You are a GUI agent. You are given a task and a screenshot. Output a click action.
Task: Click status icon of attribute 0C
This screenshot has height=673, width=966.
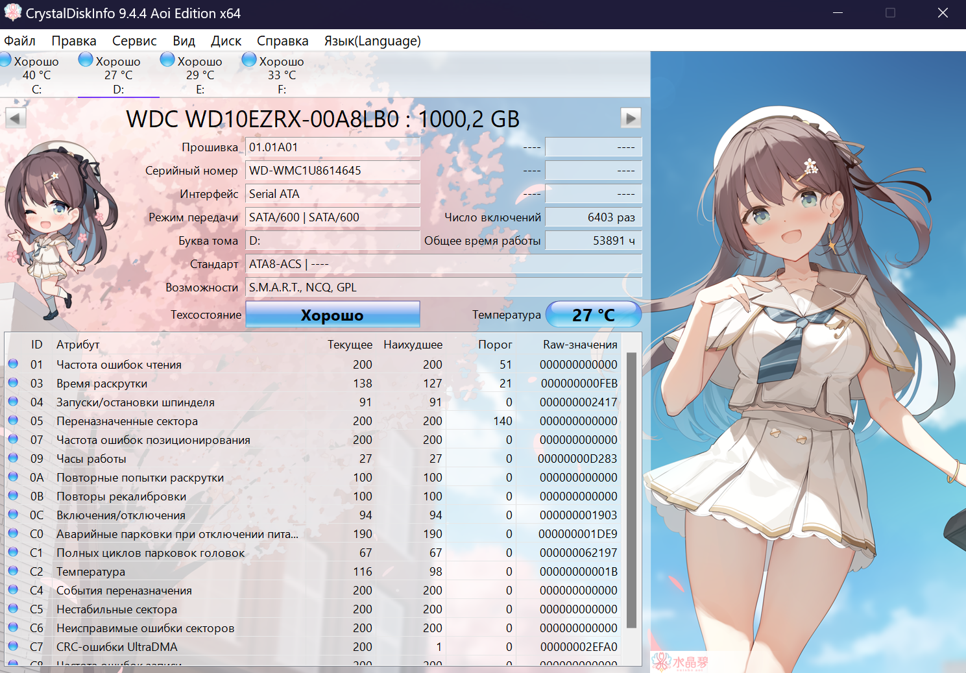(x=13, y=514)
